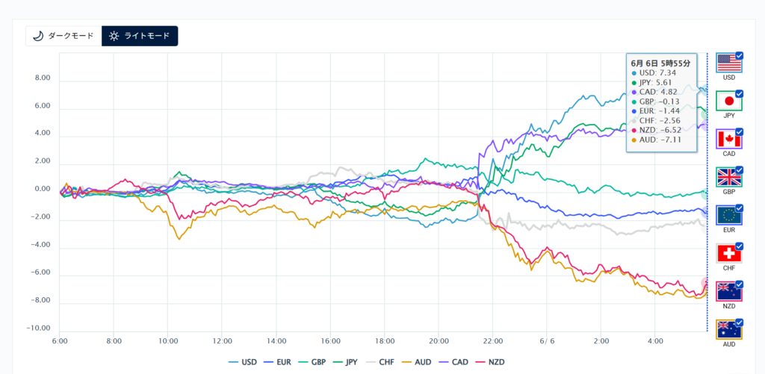Click the NZD: -6.52 tooltip value
This screenshot has height=374, width=765.
[660, 130]
